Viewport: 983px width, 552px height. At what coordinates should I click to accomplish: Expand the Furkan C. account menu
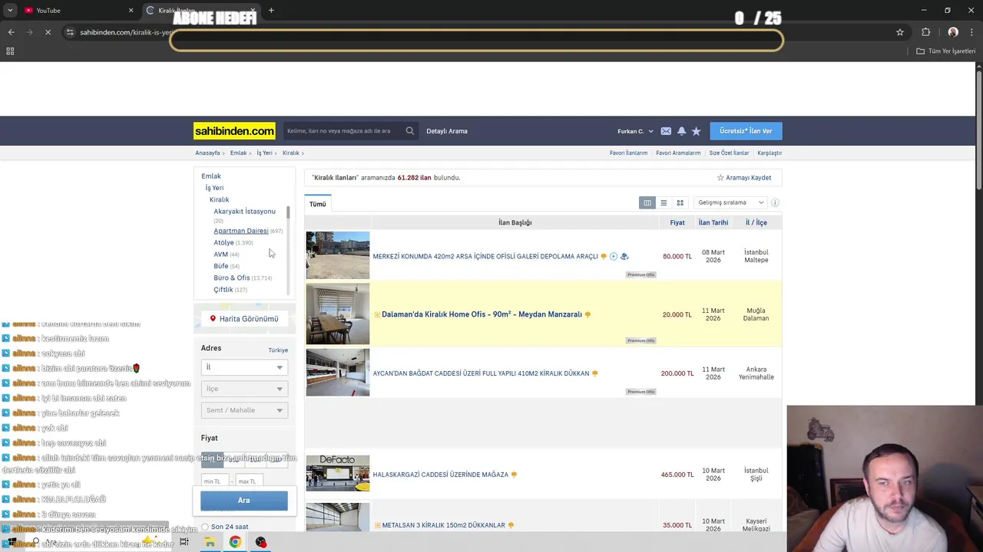[635, 131]
